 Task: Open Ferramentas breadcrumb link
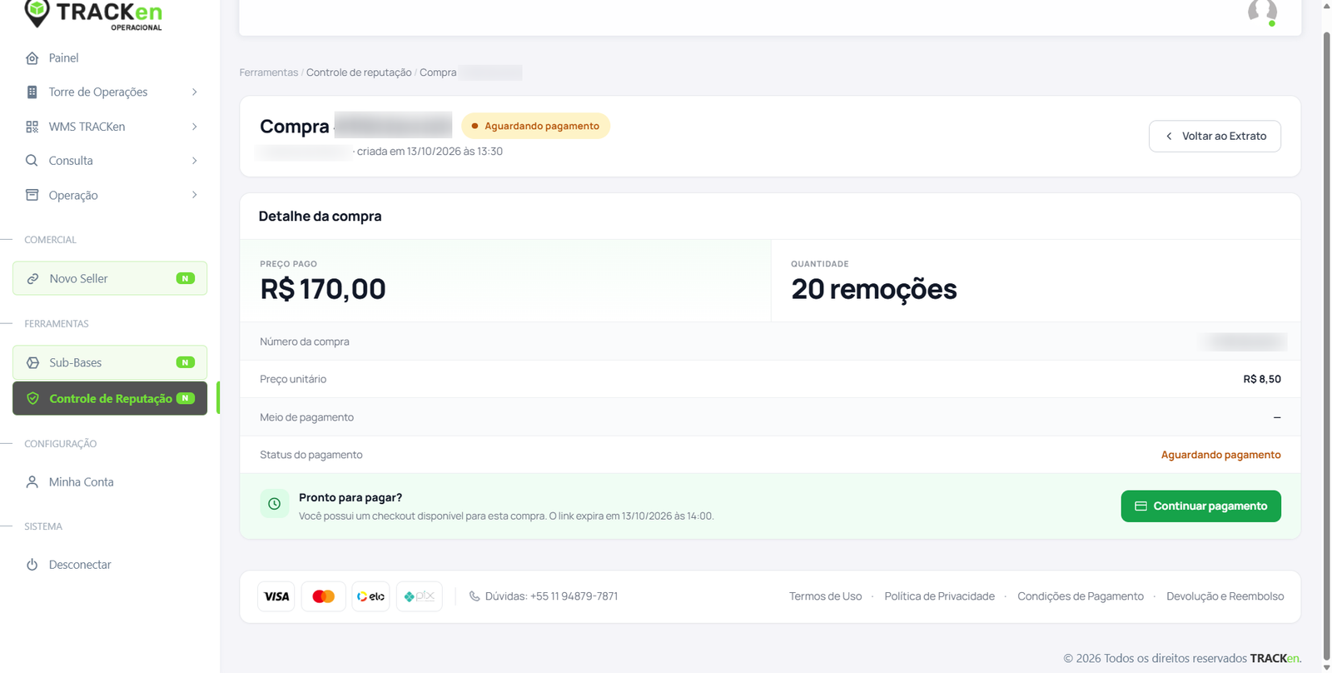(x=268, y=72)
